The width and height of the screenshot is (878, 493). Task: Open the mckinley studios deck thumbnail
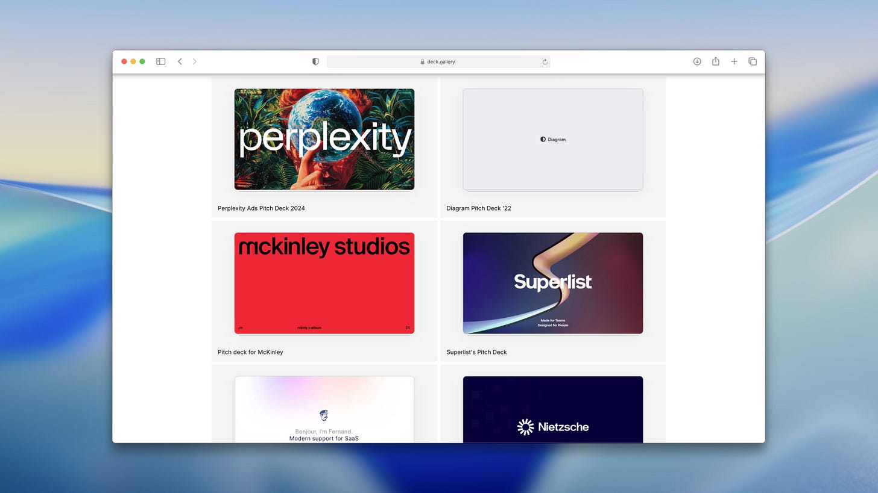point(324,283)
